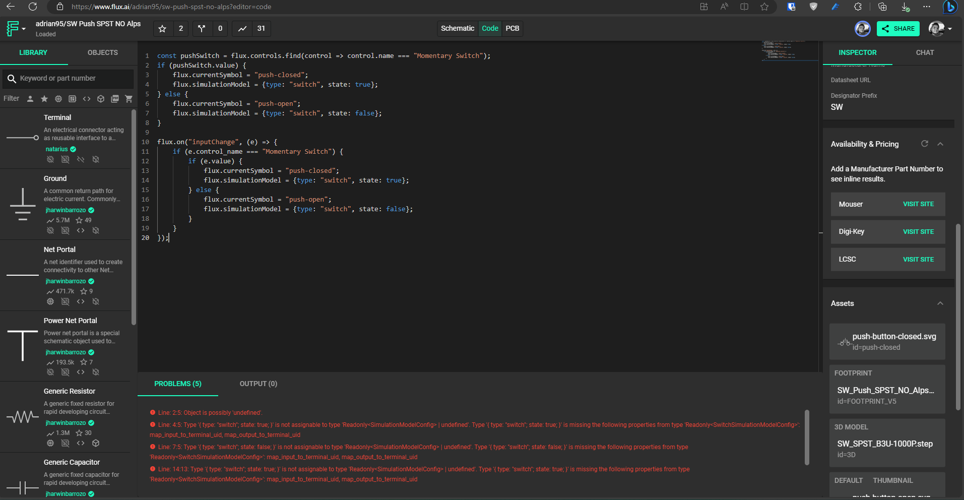Click the 'Line: 14:13' type error message
The width and height of the screenshot is (964, 500).
(x=420, y=474)
